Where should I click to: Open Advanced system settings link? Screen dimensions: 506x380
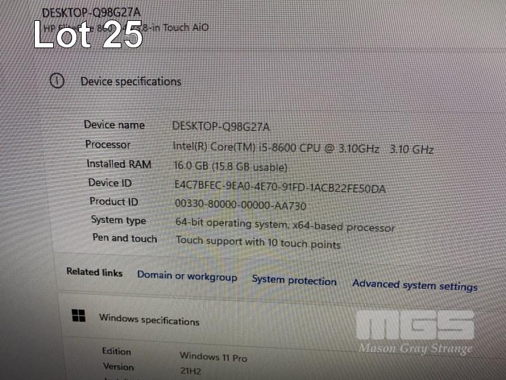pyautogui.click(x=415, y=286)
